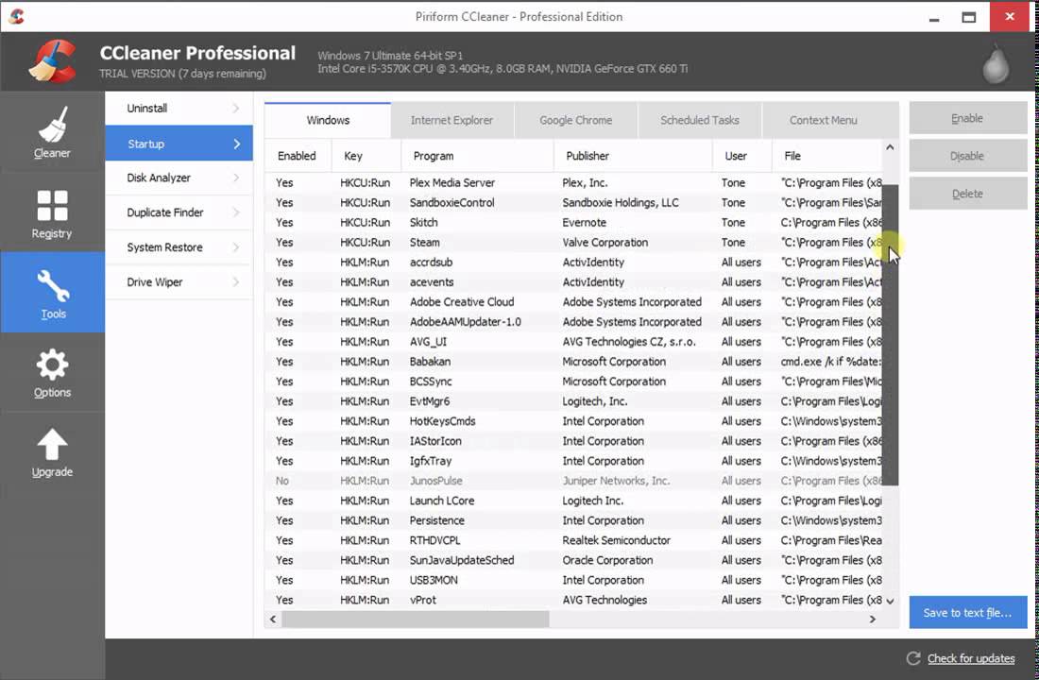The width and height of the screenshot is (1039, 680).
Task: Click the refresh icon beside Check for updates
Action: pyautogui.click(x=913, y=658)
